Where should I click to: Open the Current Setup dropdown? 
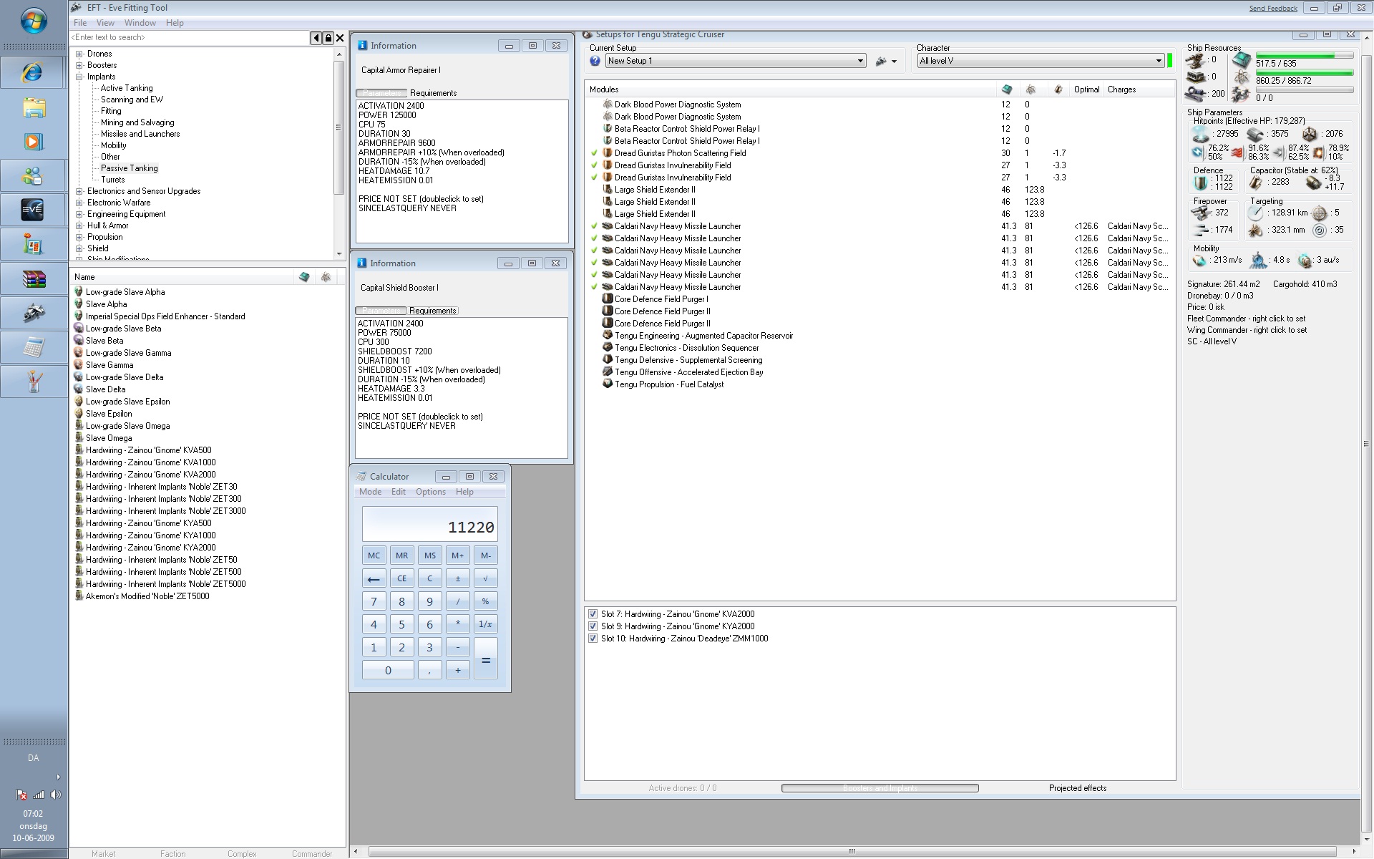859,61
